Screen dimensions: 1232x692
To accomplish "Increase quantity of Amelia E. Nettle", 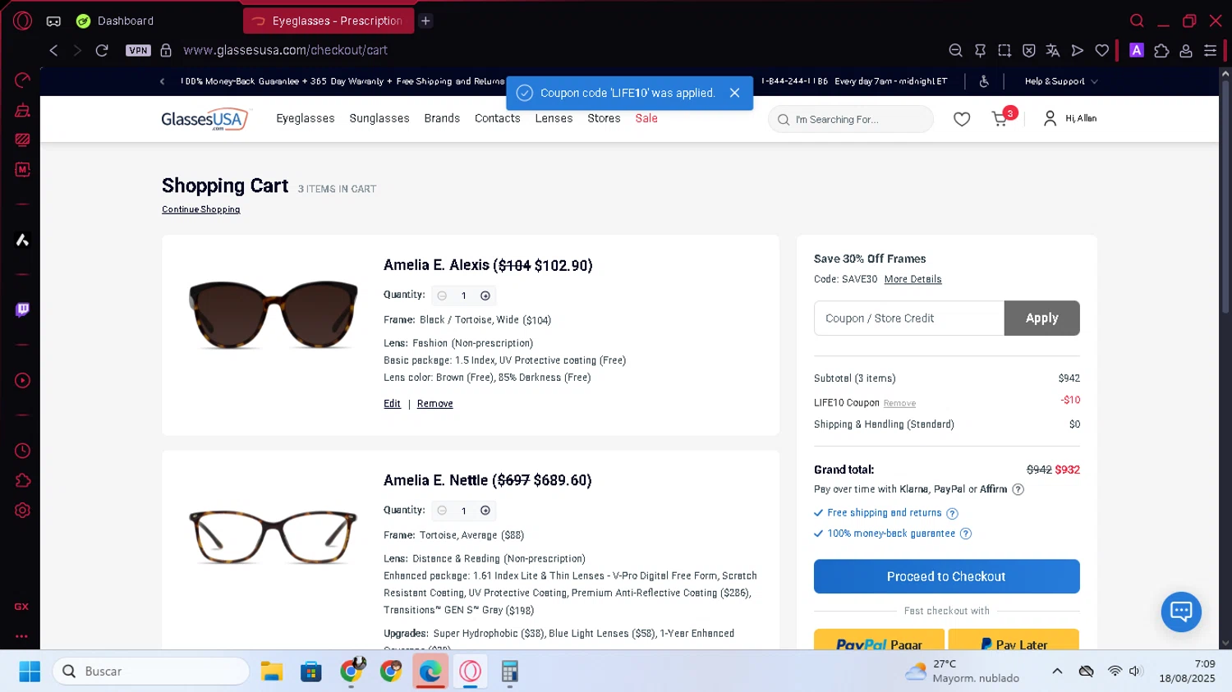I will (x=485, y=511).
